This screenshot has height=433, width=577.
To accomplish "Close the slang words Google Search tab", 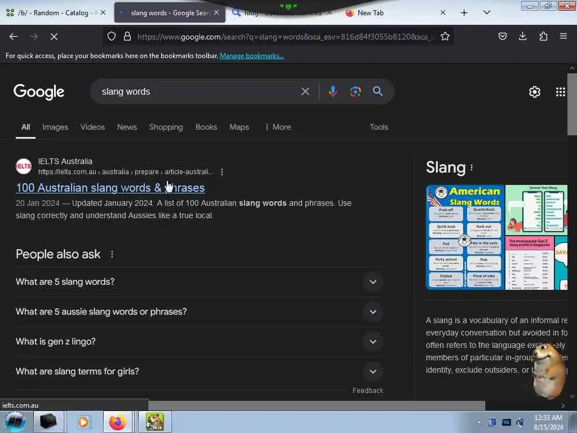I will pos(216,12).
